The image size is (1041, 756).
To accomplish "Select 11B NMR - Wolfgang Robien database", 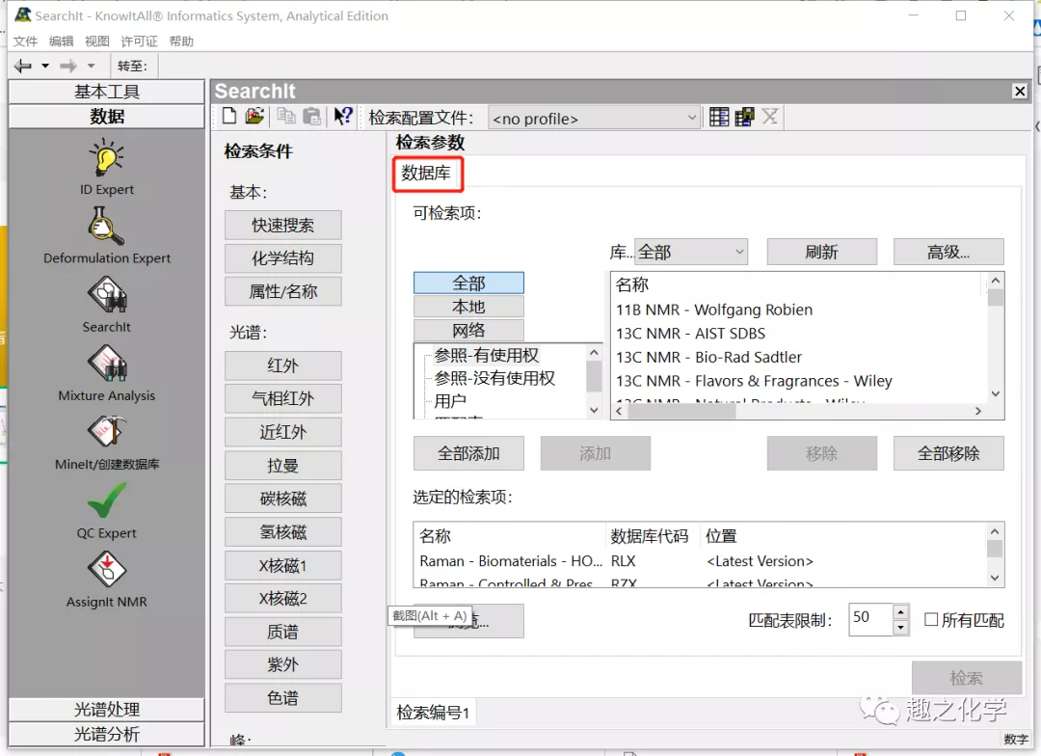I will [x=713, y=310].
